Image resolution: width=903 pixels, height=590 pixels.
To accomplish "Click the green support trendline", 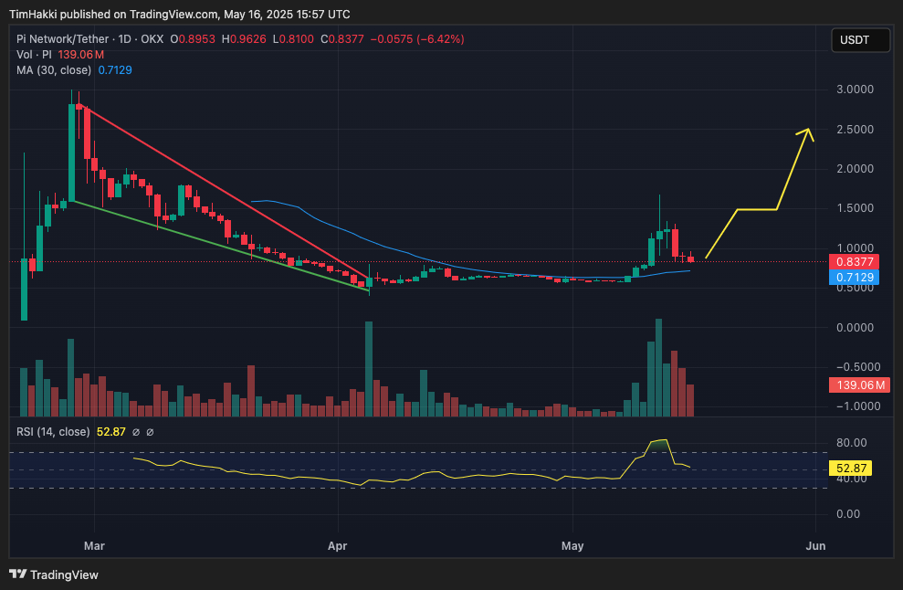I will click(x=228, y=246).
